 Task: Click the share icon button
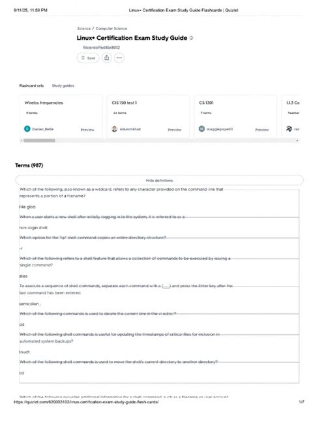pyautogui.click(x=106, y=58)
